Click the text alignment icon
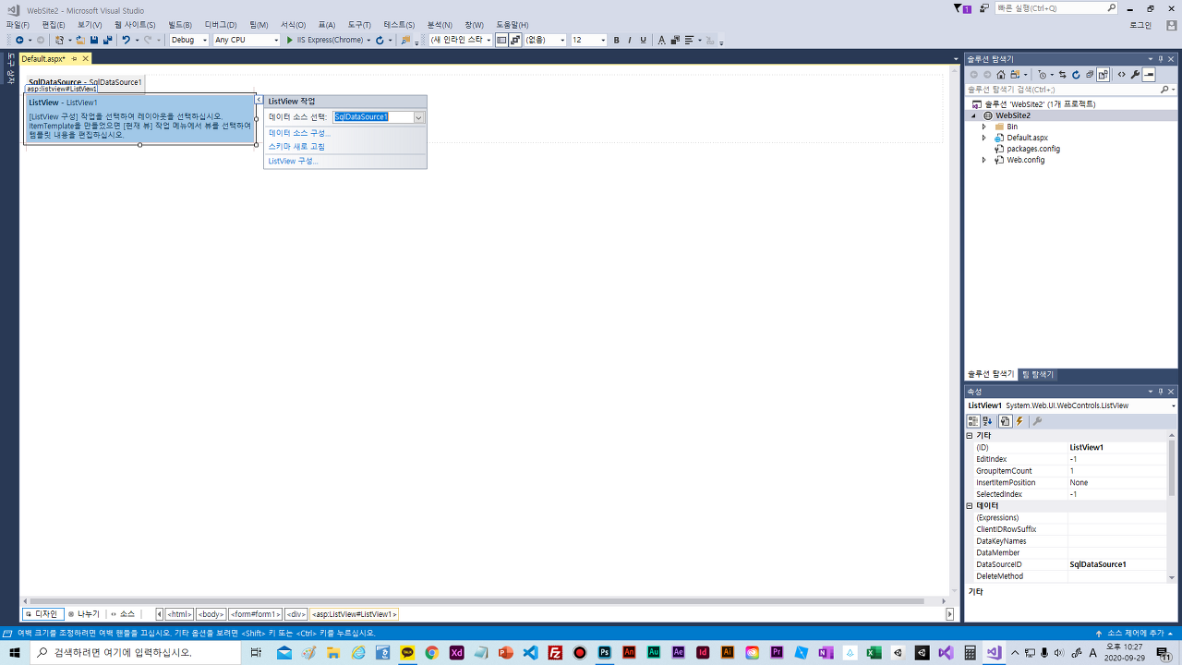Image resolution: width=1182 pixels, height=665 pixels. [x=689, y=41]
